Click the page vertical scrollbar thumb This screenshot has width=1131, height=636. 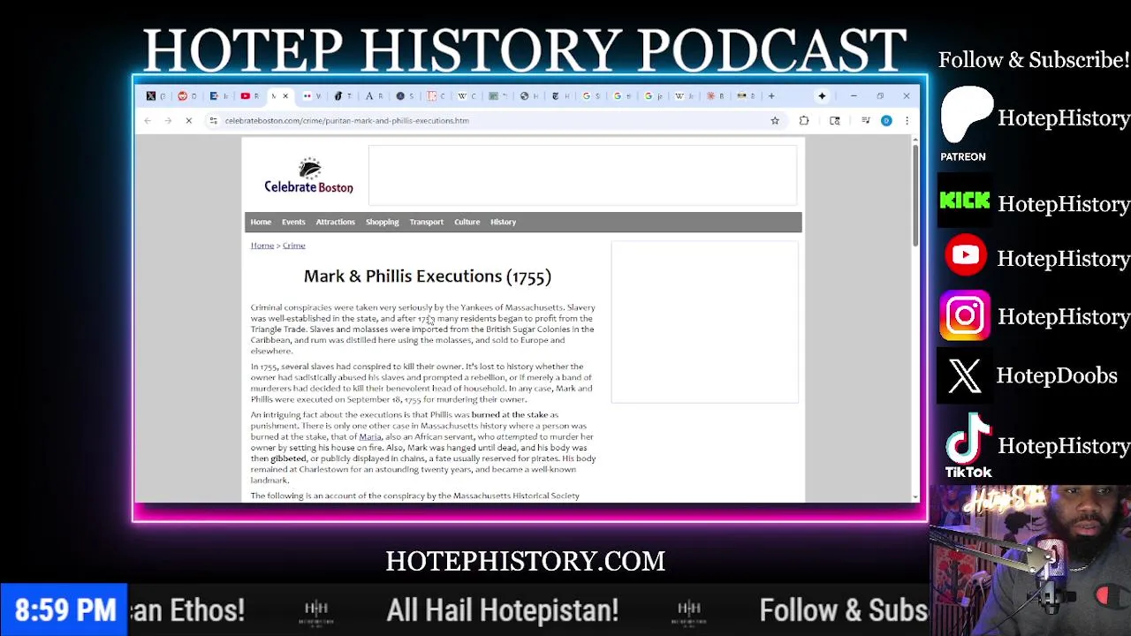[915, 196]
